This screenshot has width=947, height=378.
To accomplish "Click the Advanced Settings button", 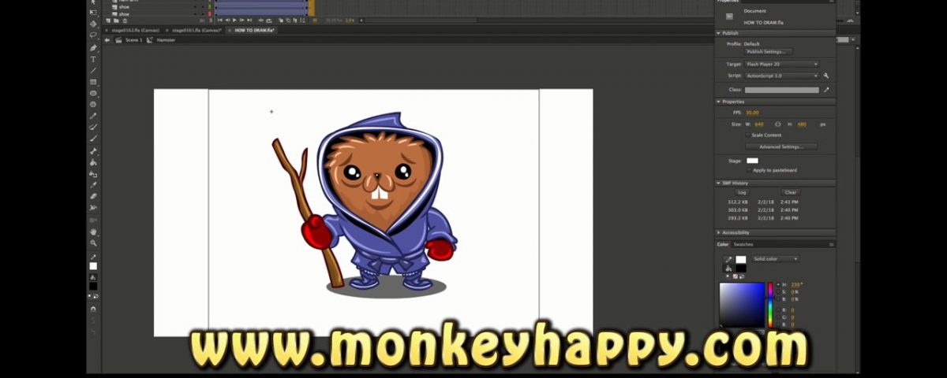I will (781, 146).
